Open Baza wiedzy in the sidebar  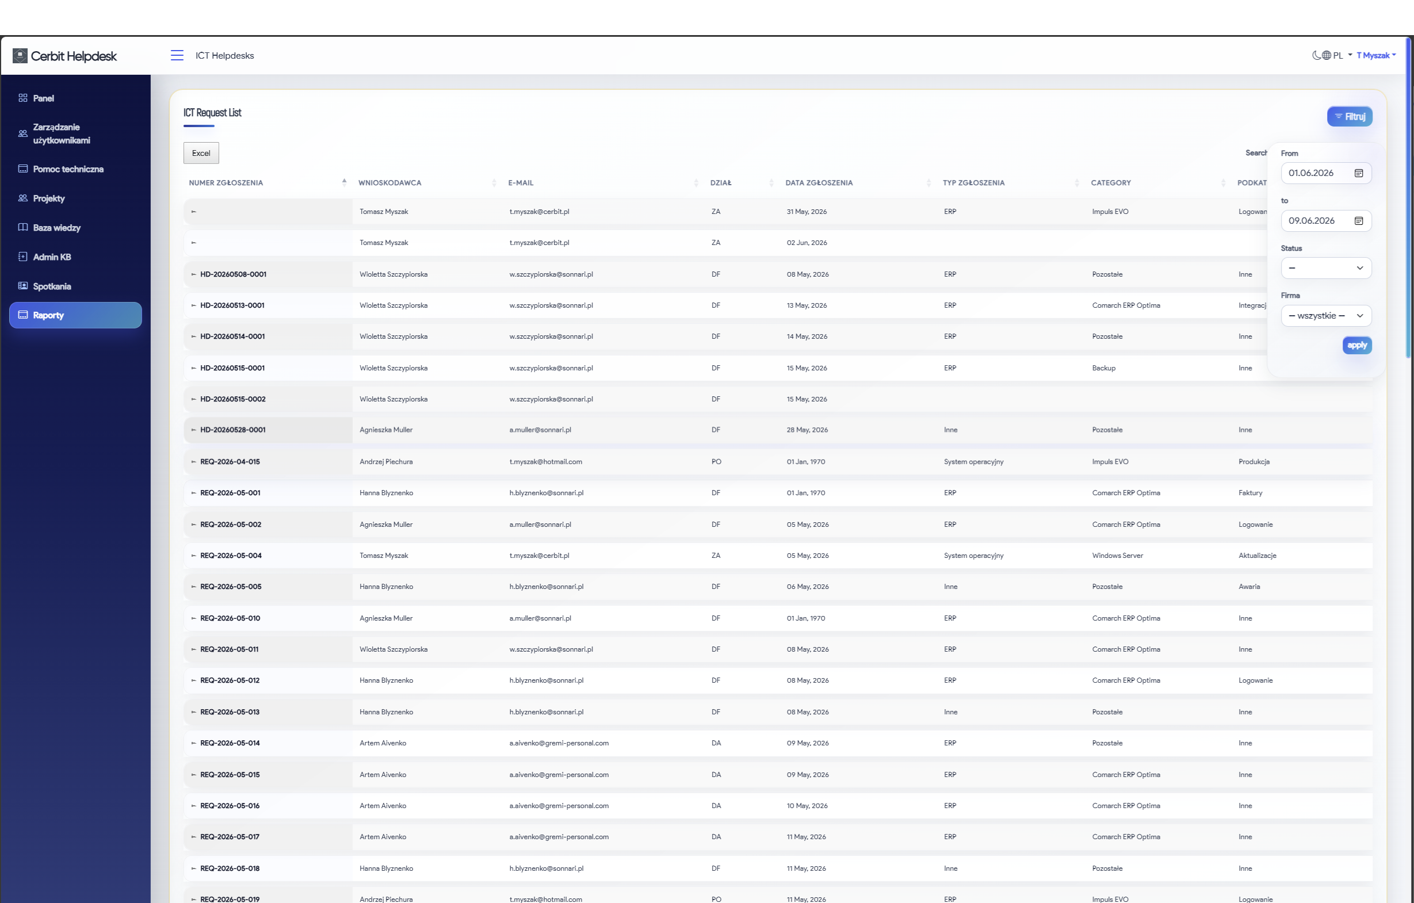75,227
